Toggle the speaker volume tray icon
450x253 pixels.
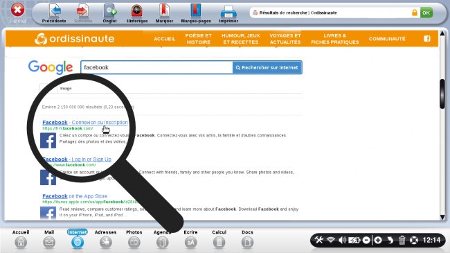click(x=343, y=240)
